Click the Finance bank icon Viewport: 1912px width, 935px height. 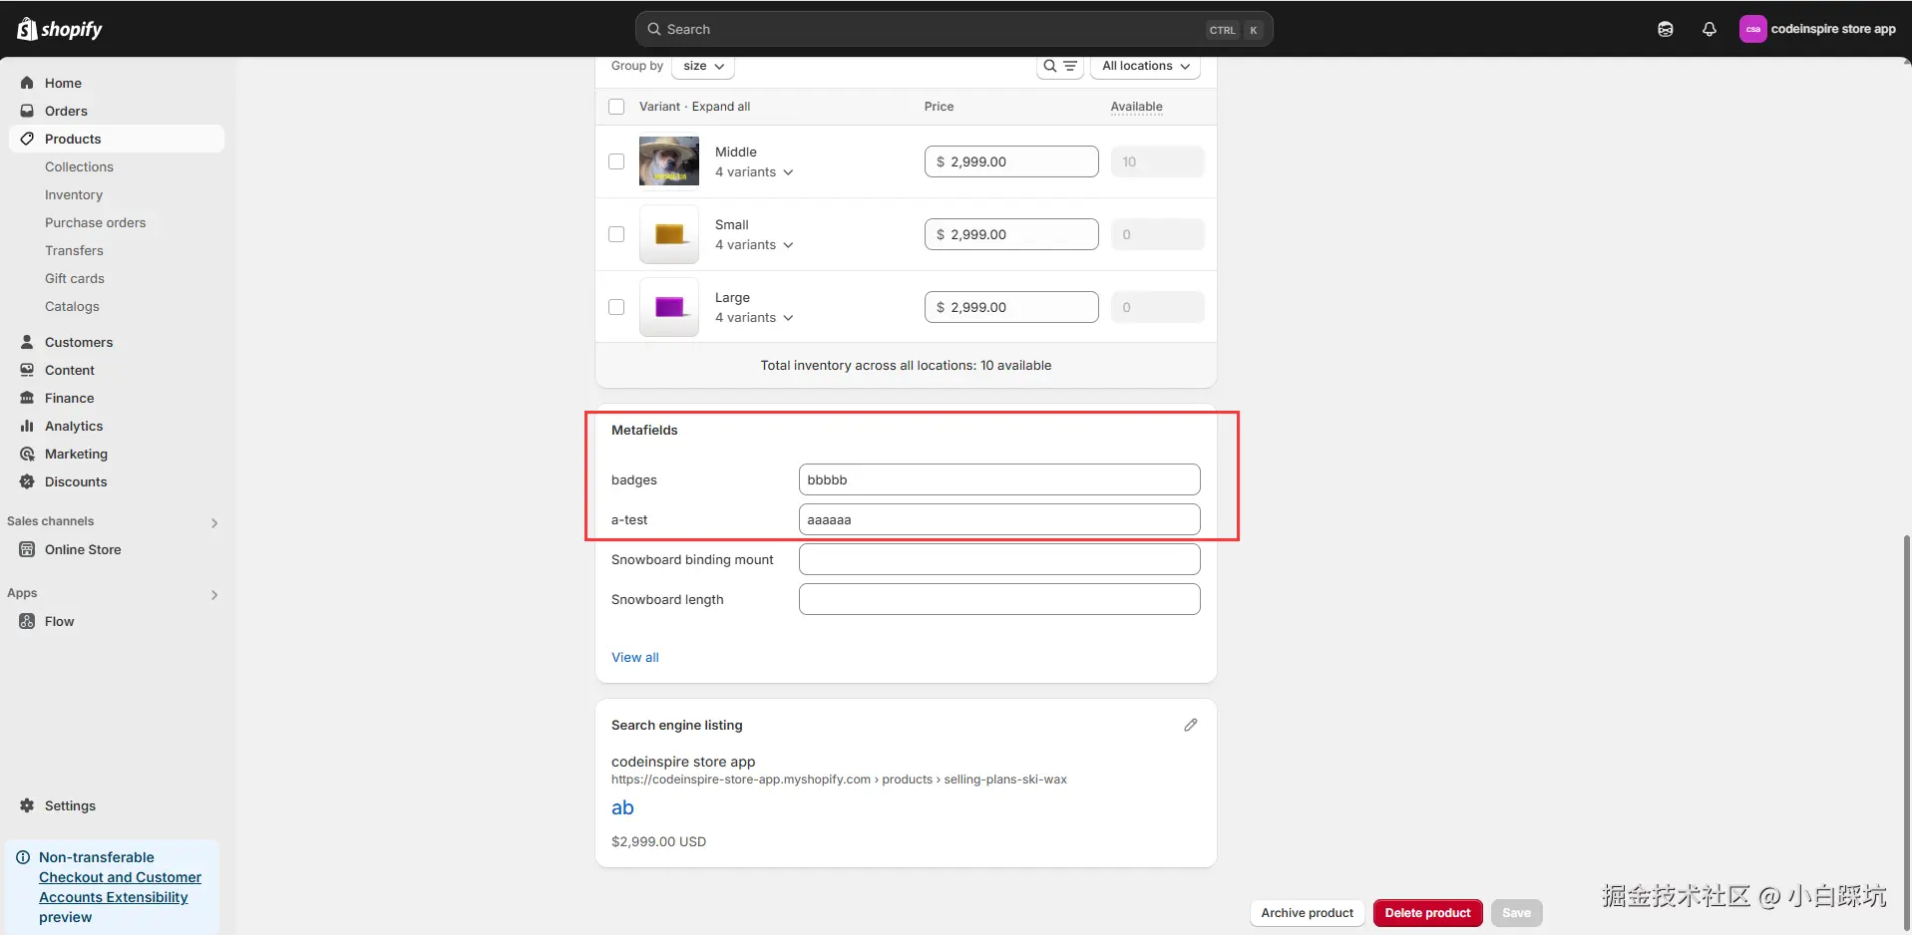(x=27, y=398)
